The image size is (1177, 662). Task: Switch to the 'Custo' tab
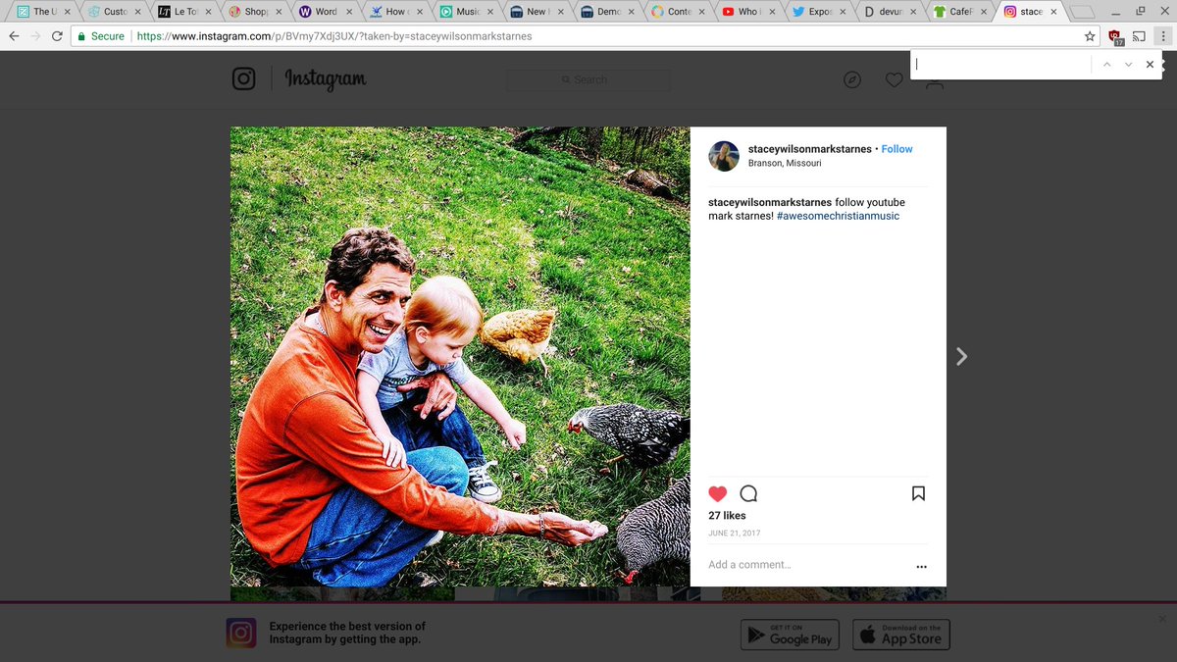(110, 12)
